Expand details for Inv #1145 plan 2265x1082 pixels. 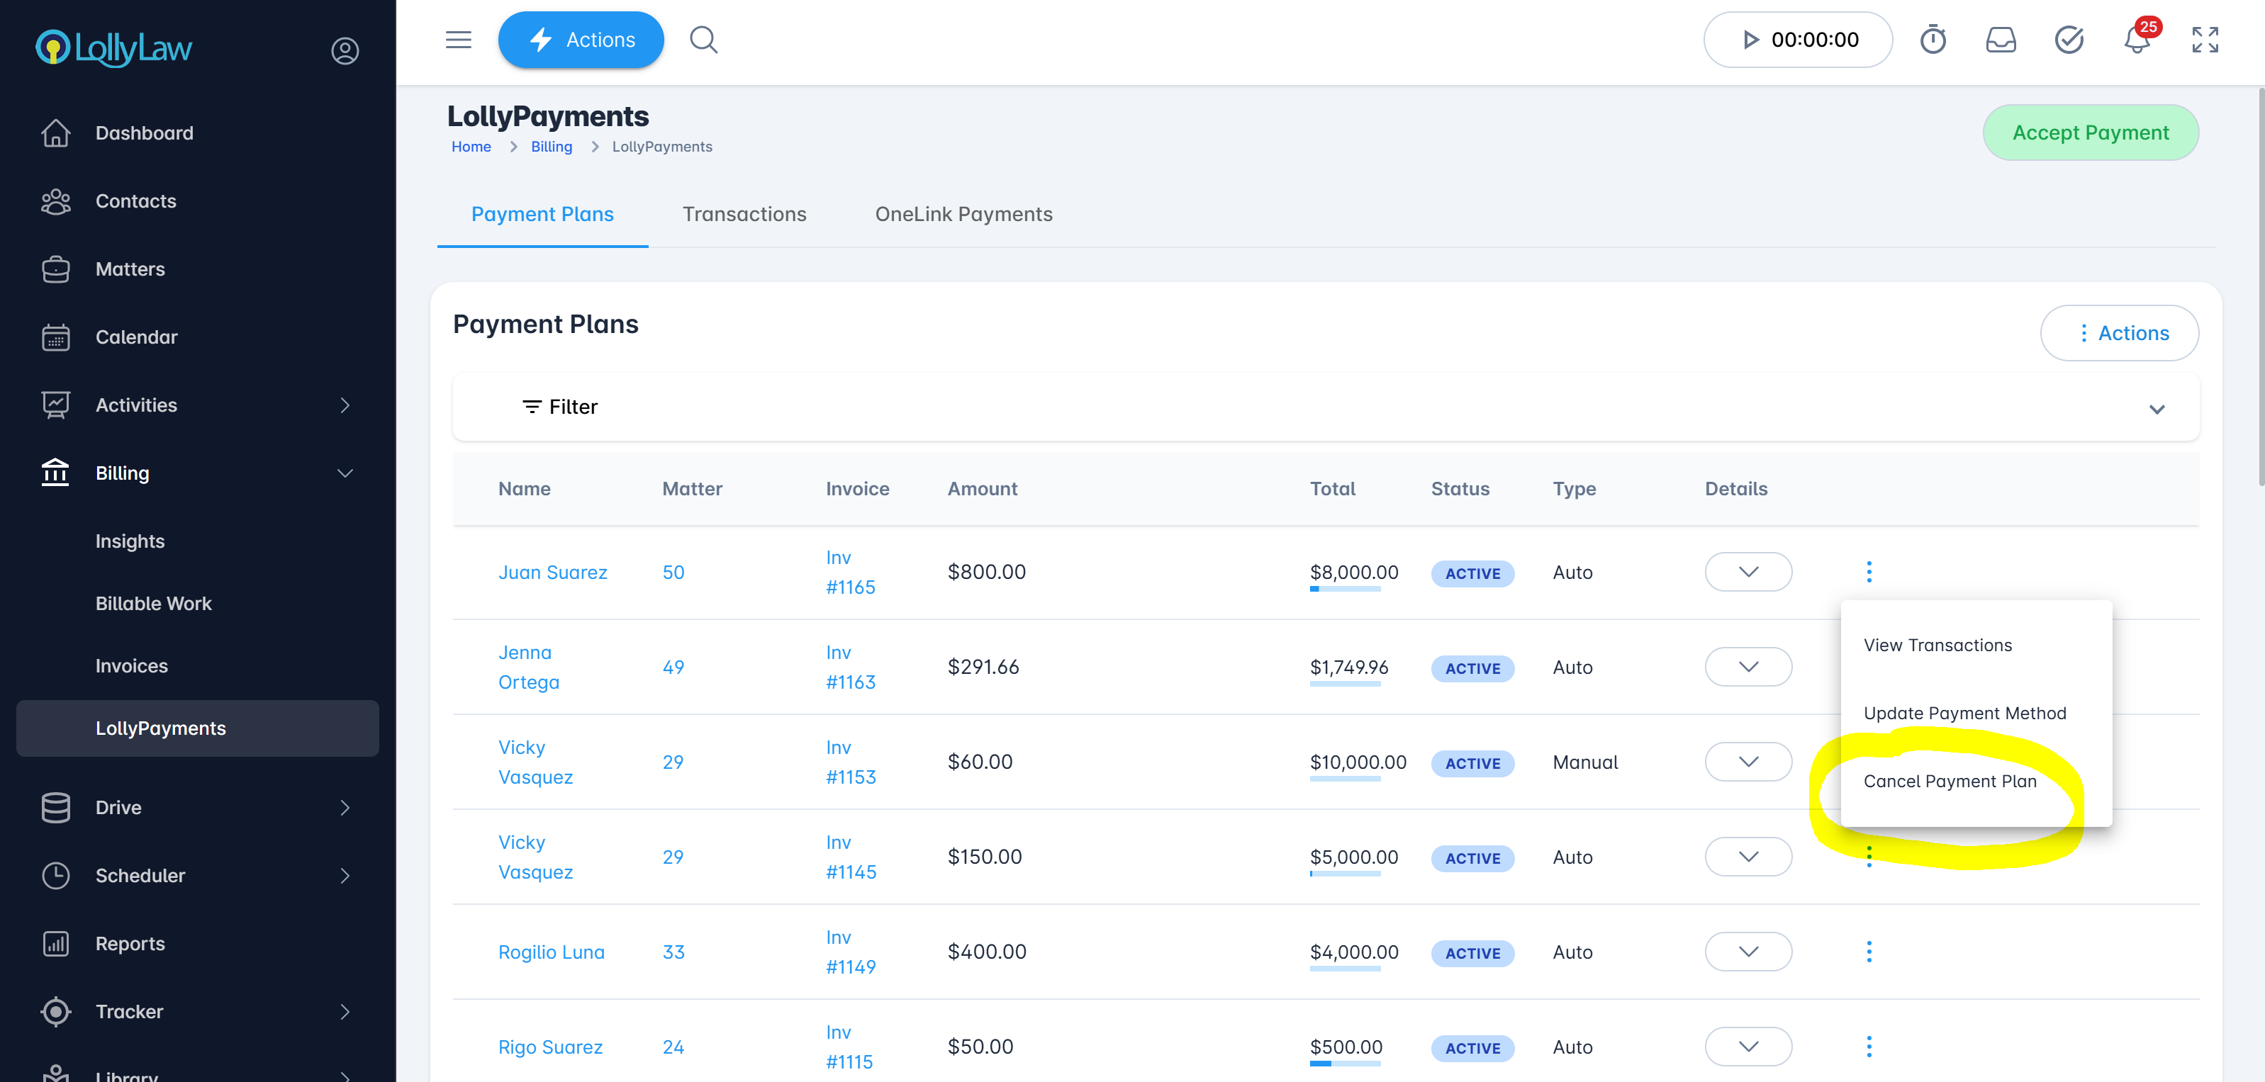[1748, 857]
